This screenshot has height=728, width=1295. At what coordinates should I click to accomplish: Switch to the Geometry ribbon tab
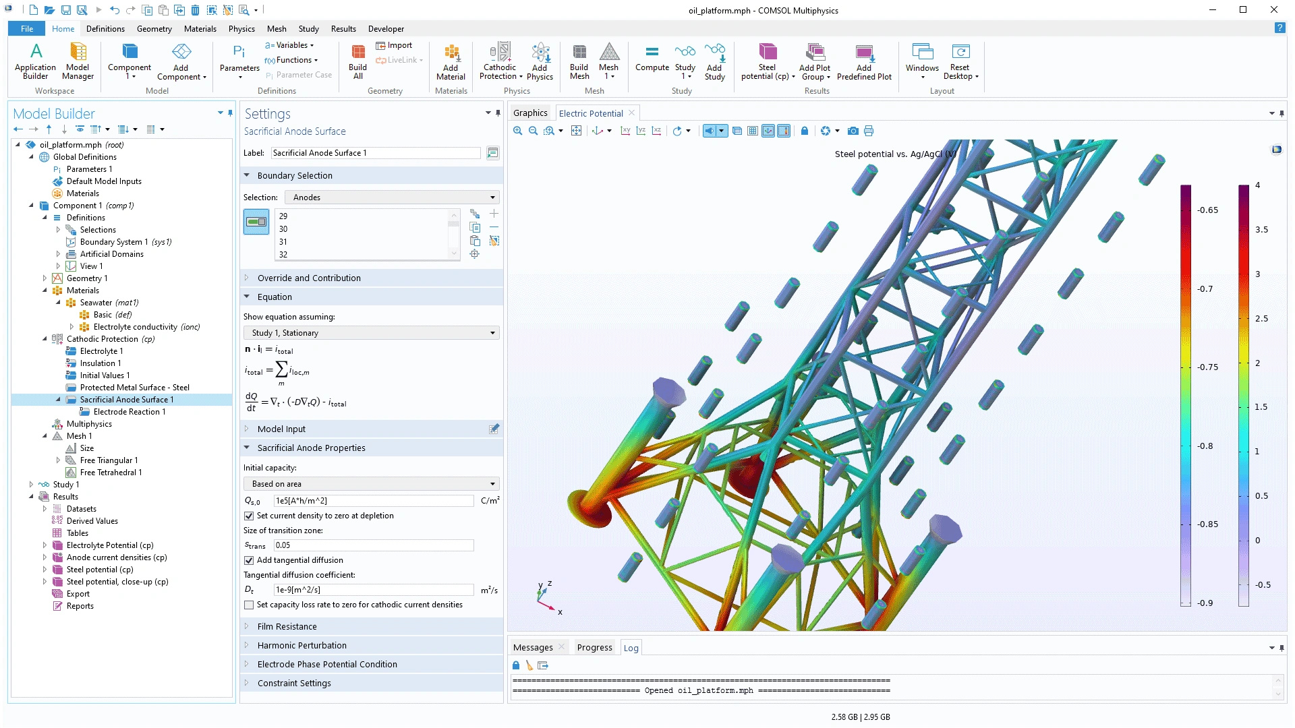click(154, 28)
